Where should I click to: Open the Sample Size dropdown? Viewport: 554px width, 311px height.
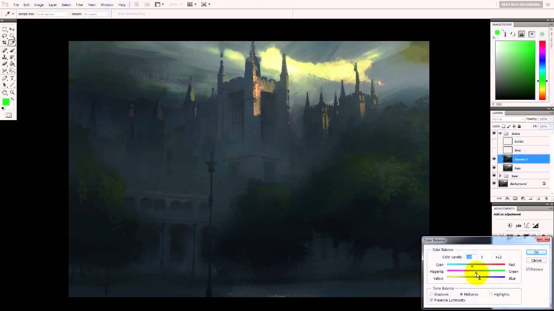tap(52, 14)
